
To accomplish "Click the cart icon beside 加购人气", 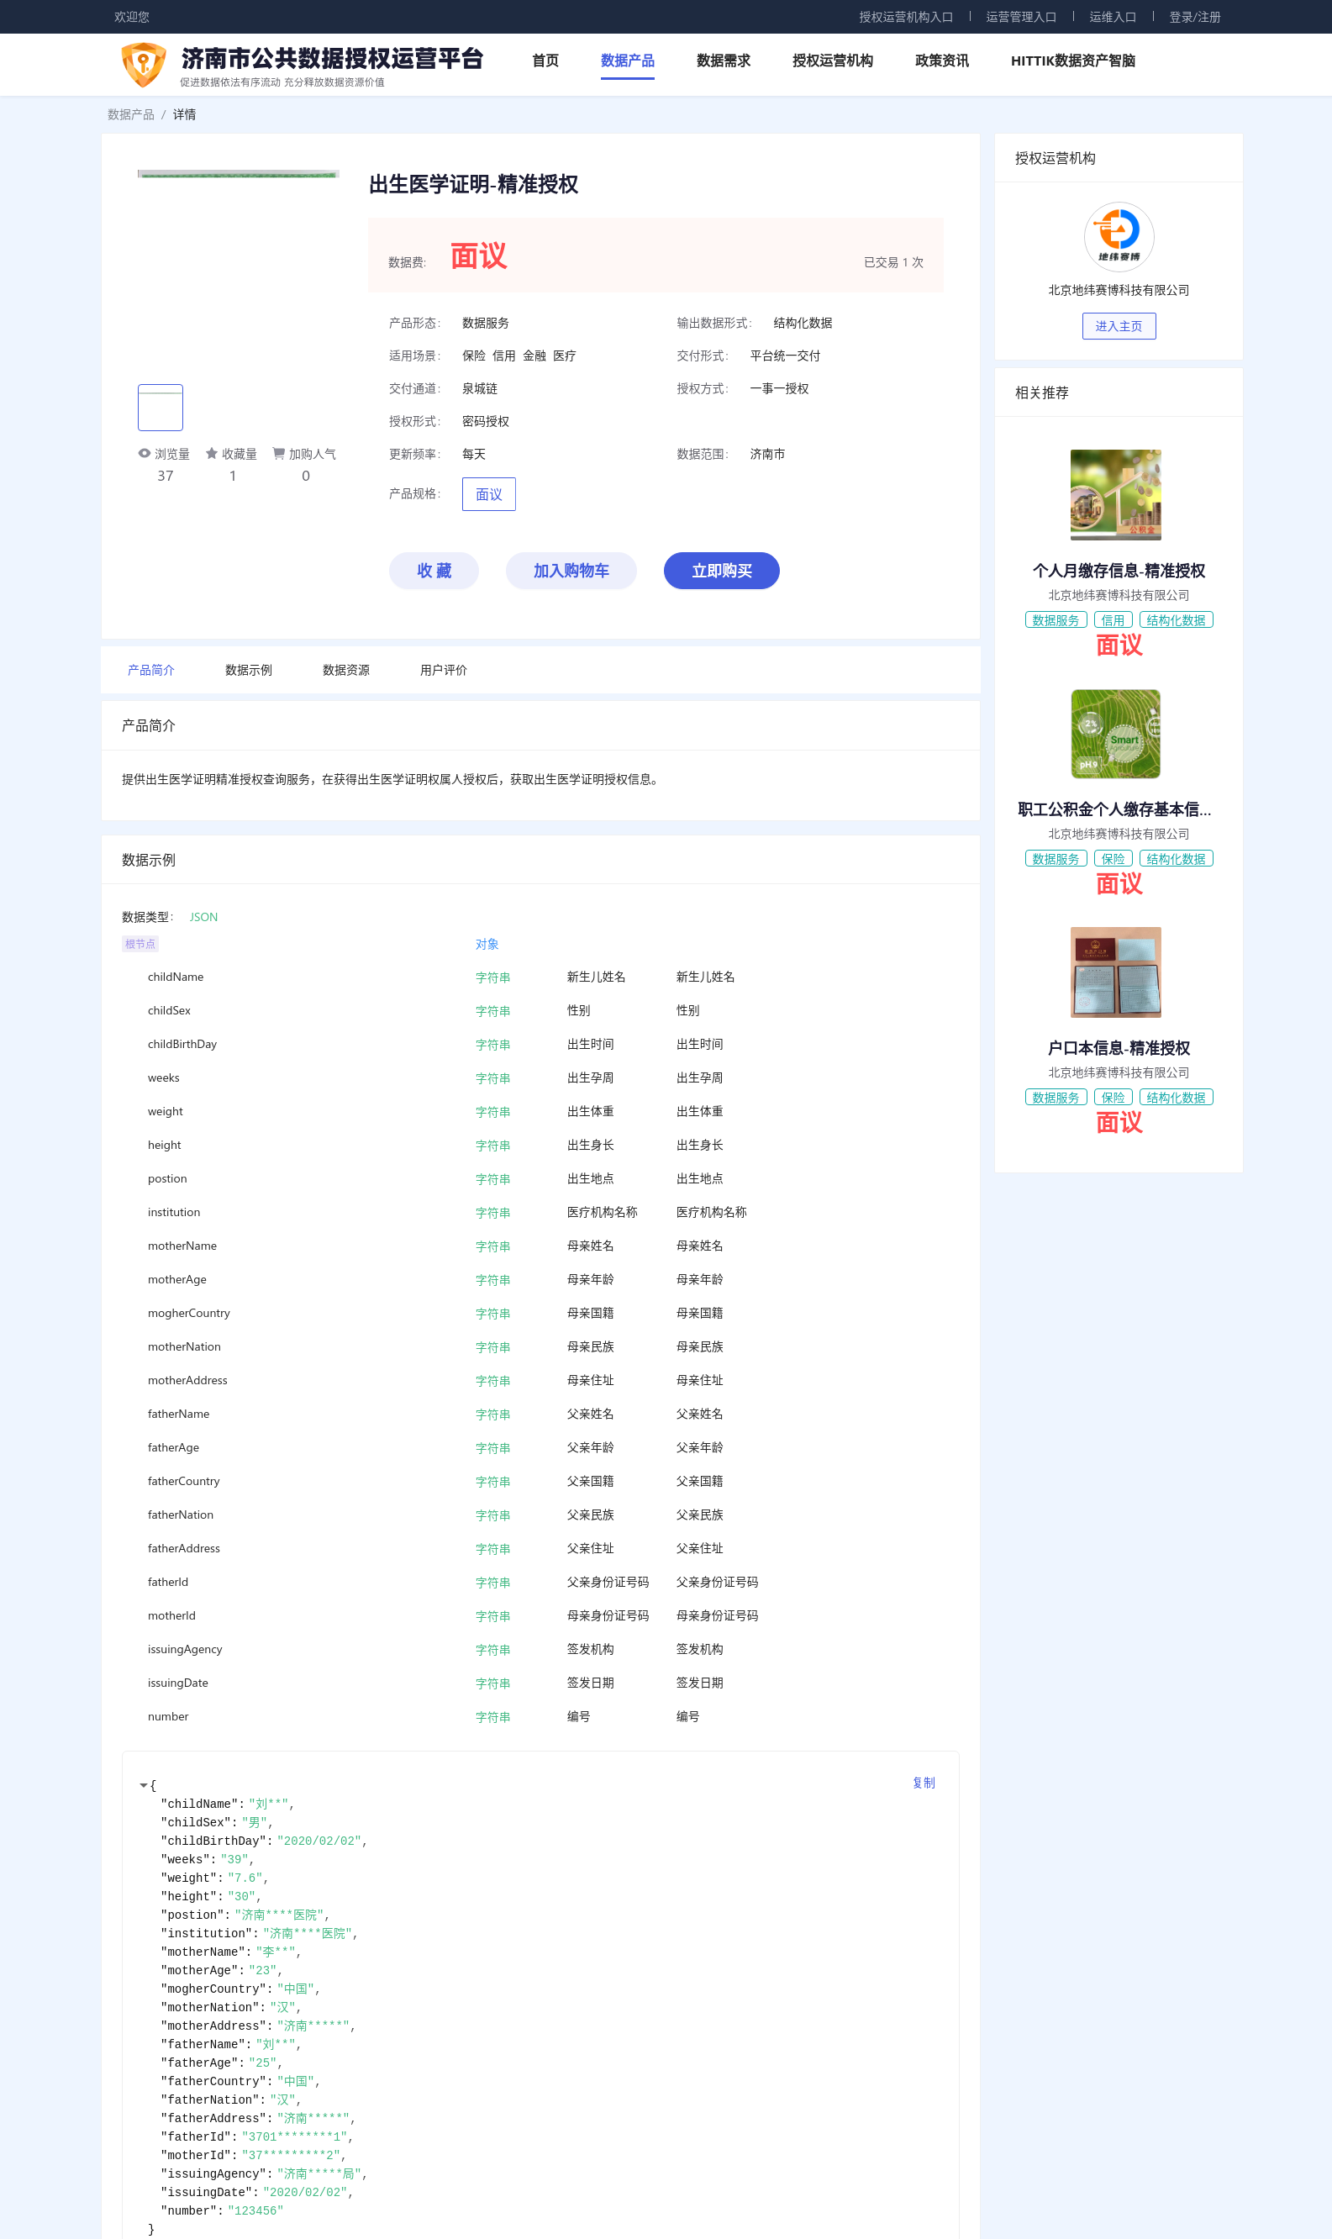I will [x=278, y=453].
